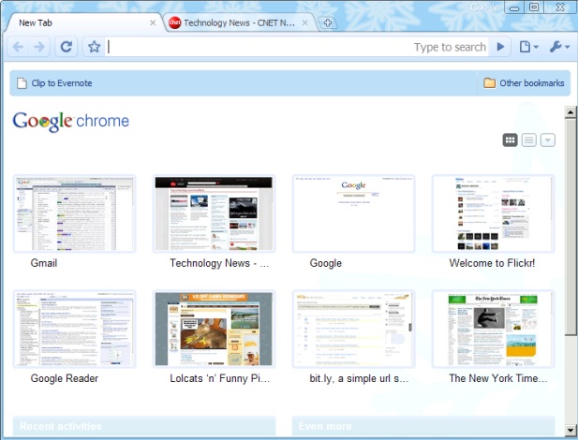This screenshot has width=578, height=440.
Task: Go back using the back arrow
Action: click(18, 47)
